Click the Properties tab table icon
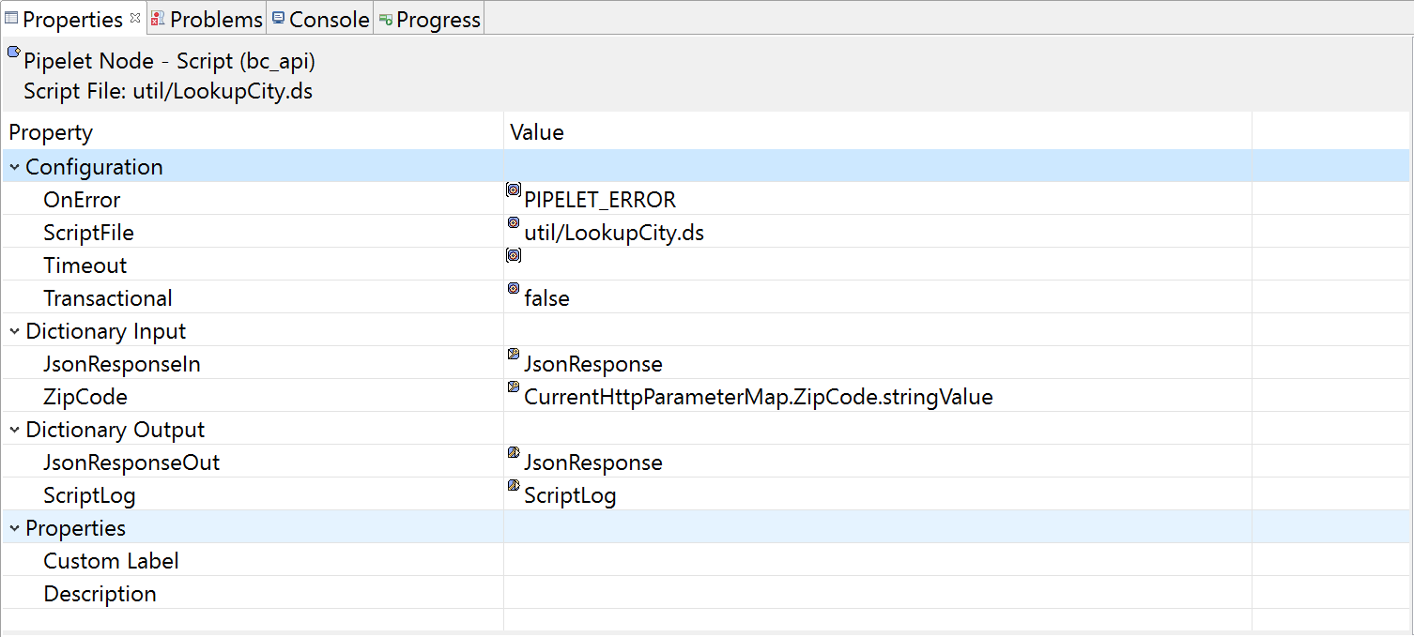Screen dimensions: 1414x637 (13, 19)
